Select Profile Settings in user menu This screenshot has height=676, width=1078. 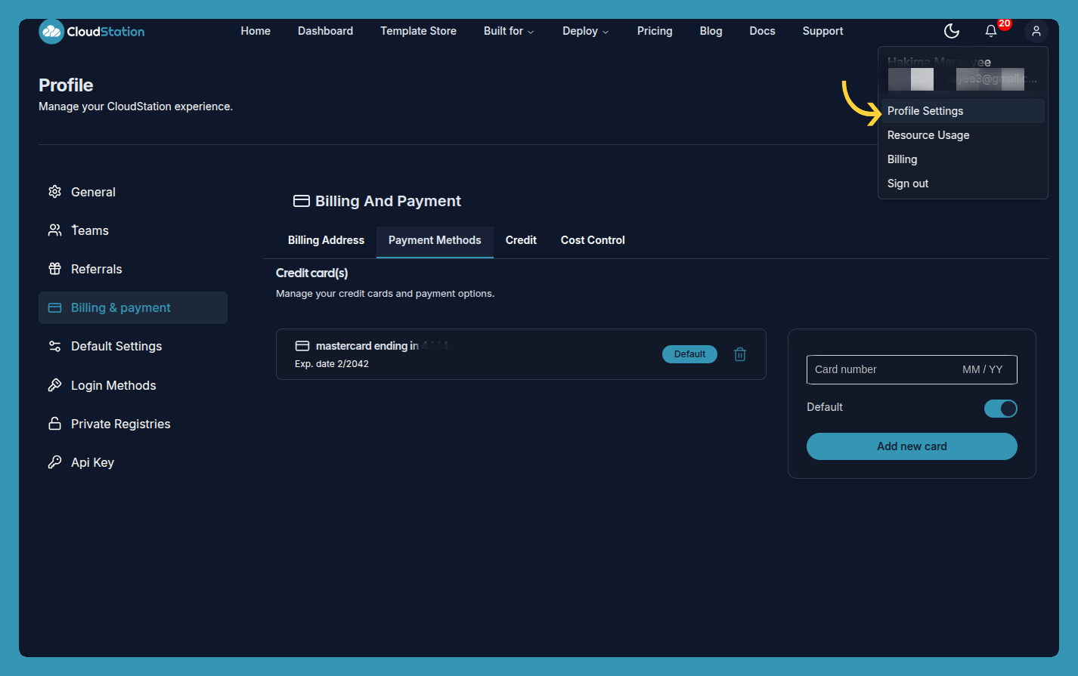click(x=963, y=111)
